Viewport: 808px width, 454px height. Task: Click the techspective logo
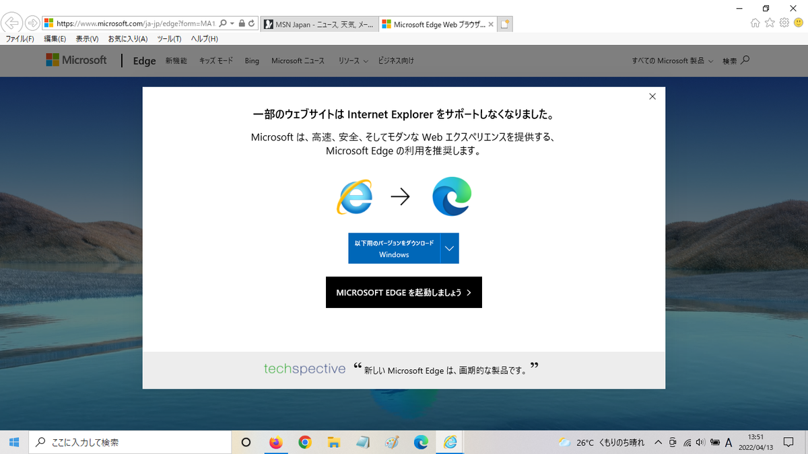304,369
